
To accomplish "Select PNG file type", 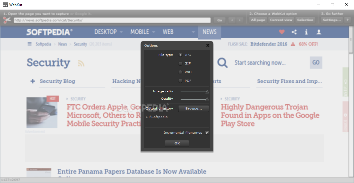I will [x=180, y=72].
